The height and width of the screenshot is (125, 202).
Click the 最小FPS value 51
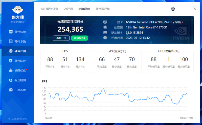pos(65,59)
